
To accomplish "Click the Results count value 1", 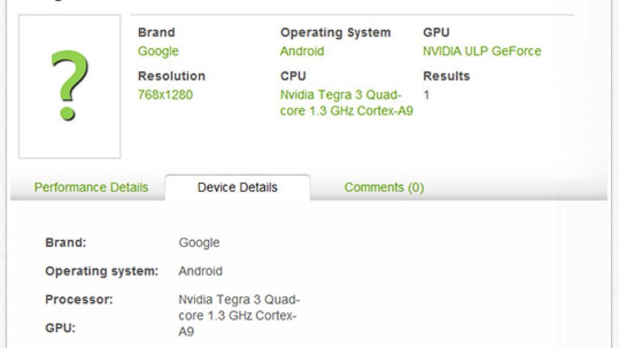I will 428,95.
